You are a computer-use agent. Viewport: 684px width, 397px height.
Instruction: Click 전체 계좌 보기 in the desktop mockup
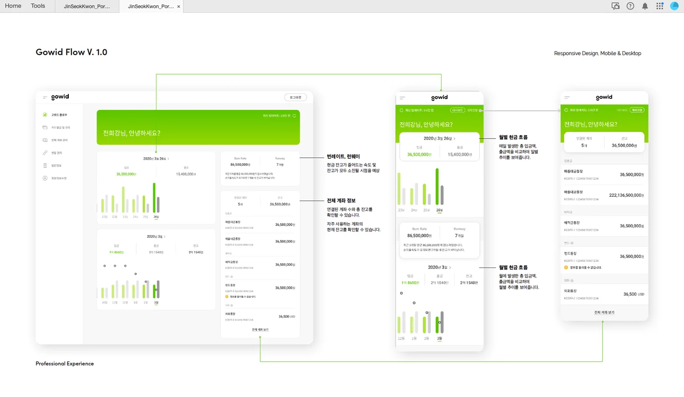(260, 330)
